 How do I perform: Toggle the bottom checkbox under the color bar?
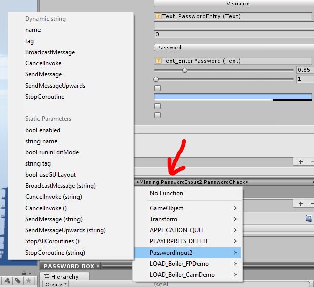coord(157,115)
